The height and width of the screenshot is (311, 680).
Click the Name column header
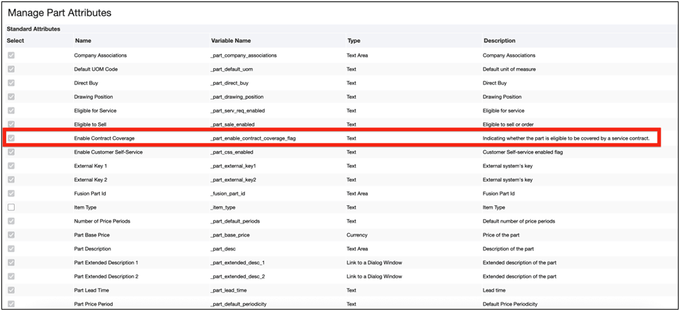coord(83,41)
